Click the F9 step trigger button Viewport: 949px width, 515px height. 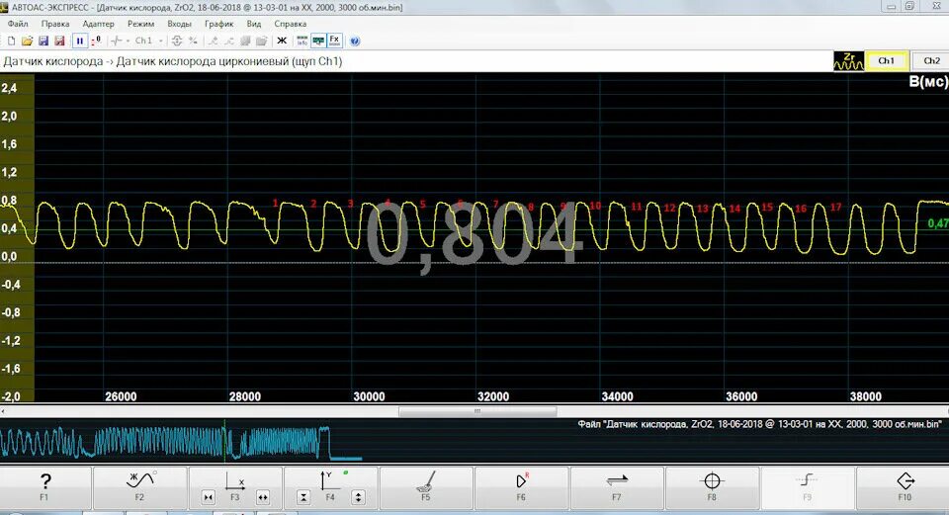pos(807,486)
